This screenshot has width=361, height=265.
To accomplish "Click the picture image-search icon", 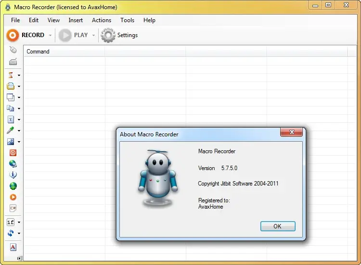I will click(x=11, y=142).
